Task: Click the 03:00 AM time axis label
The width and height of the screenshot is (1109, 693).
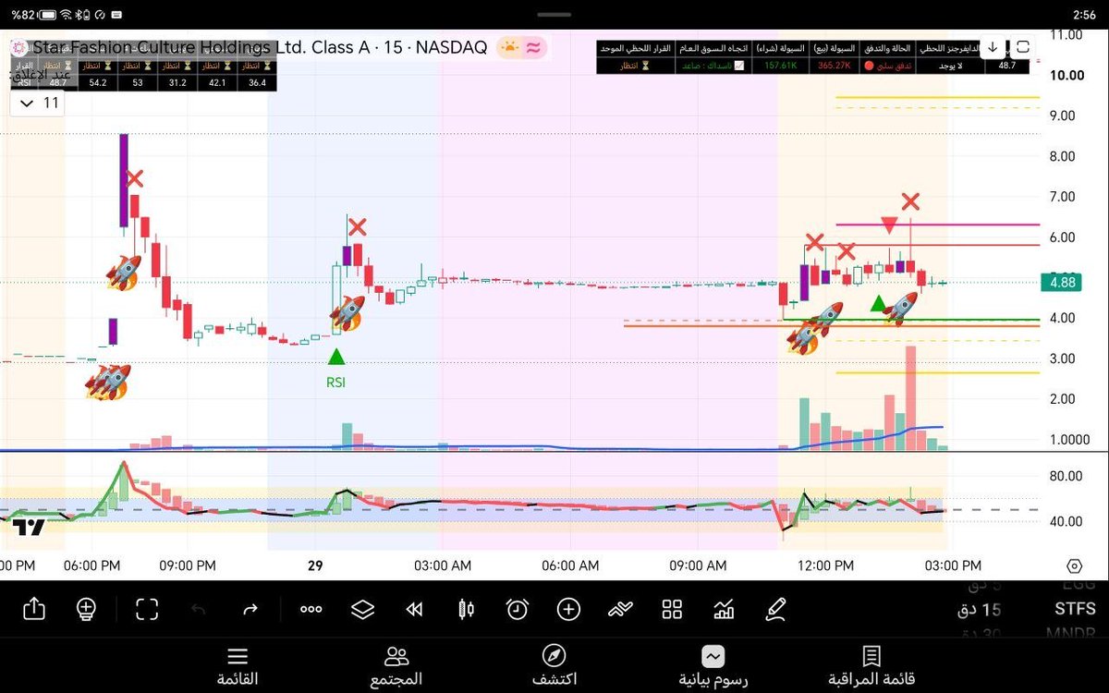Action: tap(442, 565)
